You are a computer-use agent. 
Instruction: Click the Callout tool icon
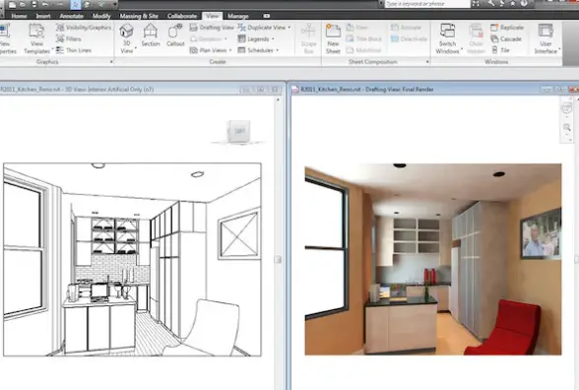point(175,31)
